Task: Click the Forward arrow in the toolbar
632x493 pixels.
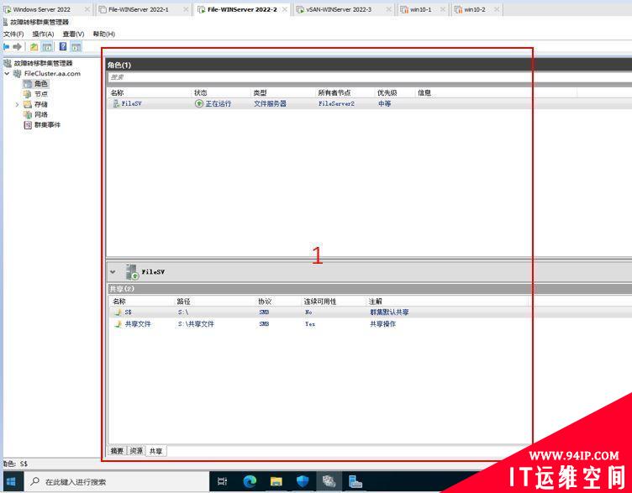Action: point(18,47)
